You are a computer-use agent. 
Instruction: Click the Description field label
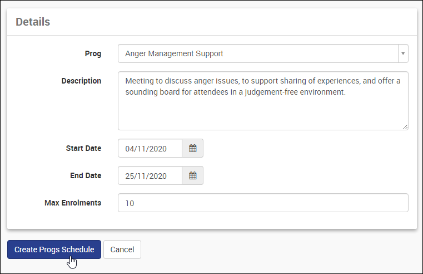(x=81, y=81)
